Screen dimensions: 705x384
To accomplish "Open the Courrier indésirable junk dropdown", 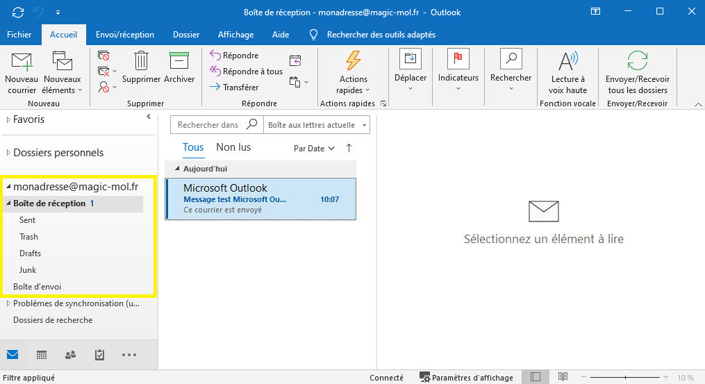I will point(107,87).
